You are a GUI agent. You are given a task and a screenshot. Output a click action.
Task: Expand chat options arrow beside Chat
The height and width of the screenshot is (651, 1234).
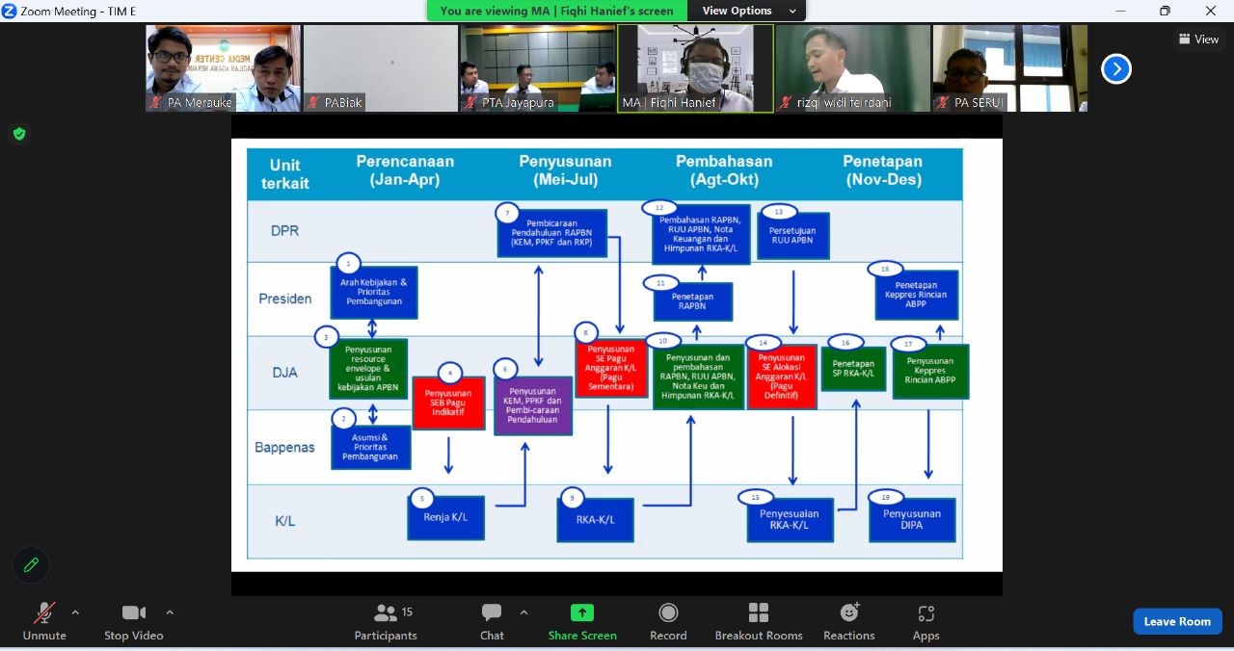(x=523, y=612)
